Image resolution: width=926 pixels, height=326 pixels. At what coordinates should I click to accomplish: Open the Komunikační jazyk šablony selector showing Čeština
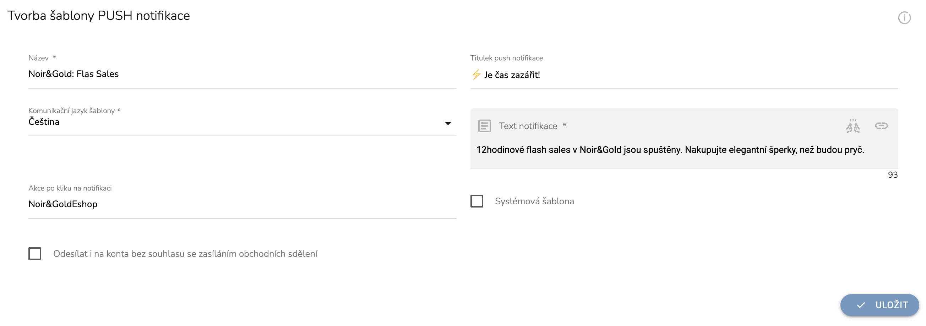pos(242,121)
